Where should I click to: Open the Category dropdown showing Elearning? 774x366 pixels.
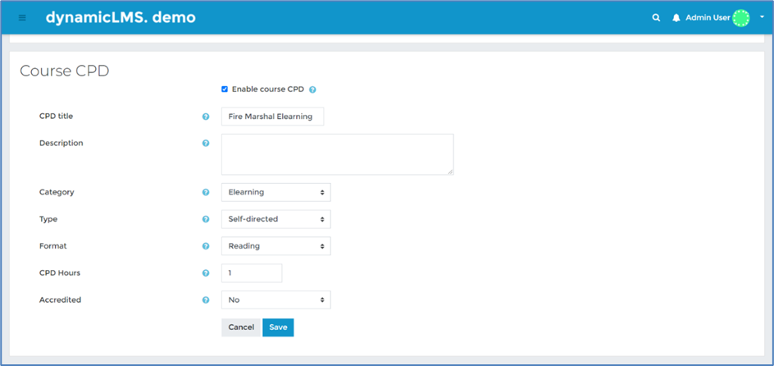276,192
